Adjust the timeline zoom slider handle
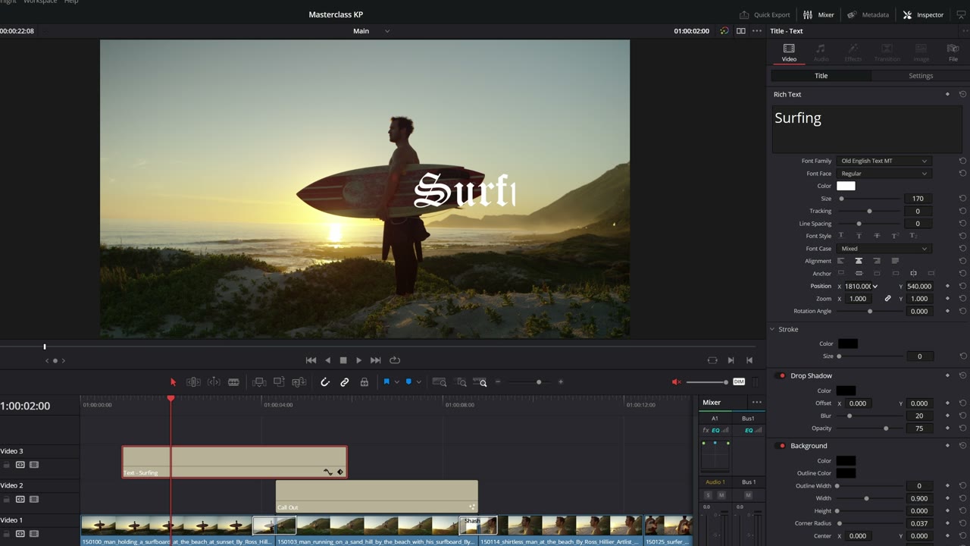This screenshot has height=546, width=970. (539, 382)
